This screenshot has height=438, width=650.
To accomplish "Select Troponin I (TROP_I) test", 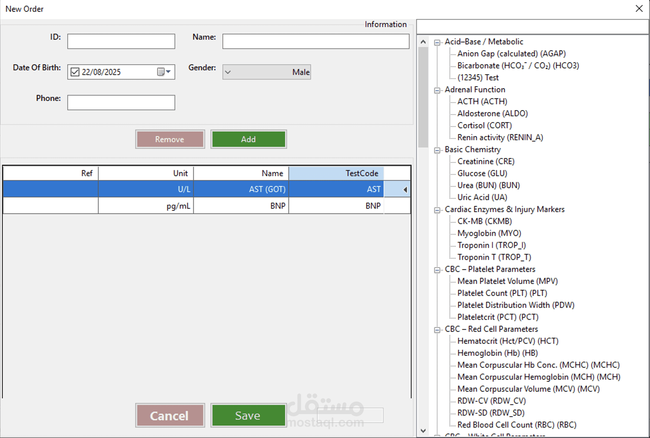I will (x=491, y=245).
